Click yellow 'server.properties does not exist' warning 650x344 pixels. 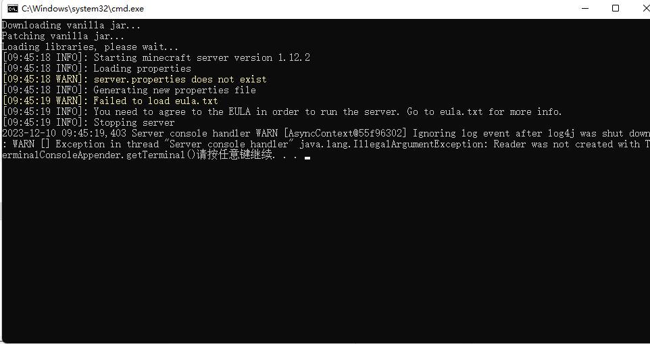[180, 79]
